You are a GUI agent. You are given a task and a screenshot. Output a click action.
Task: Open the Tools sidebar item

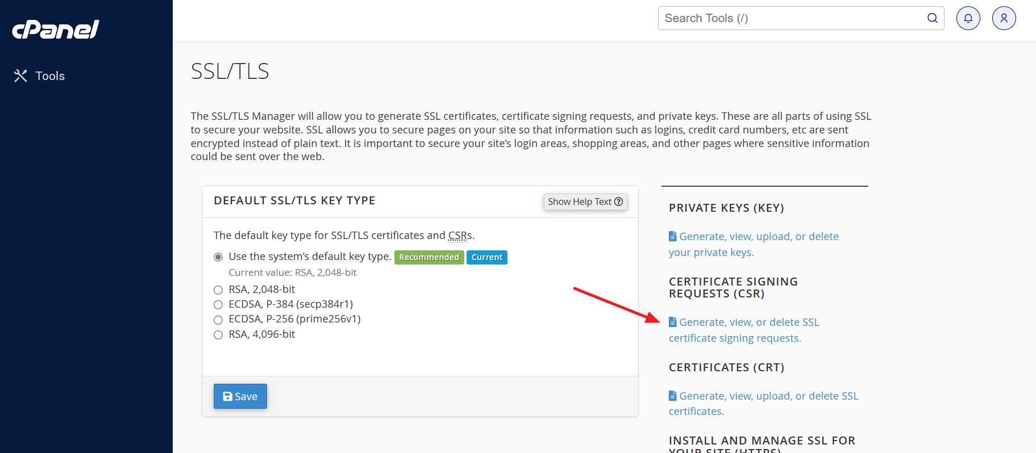coord(39,75)
